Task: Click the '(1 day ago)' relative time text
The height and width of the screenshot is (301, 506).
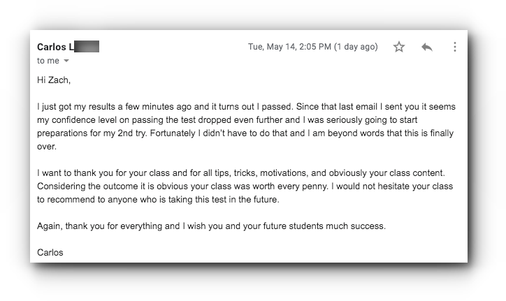Action: click(x=356, y=47)
